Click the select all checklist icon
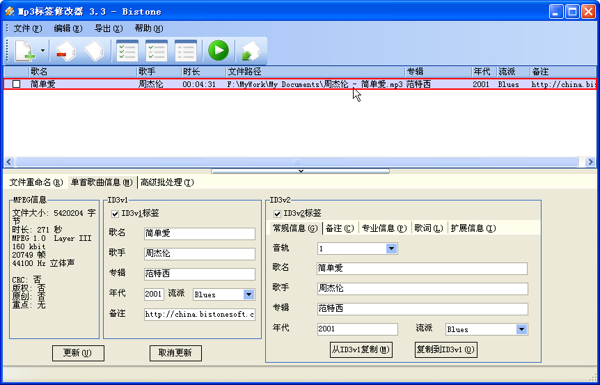This screenshot has width=600, height=385. tap(127, 52)
